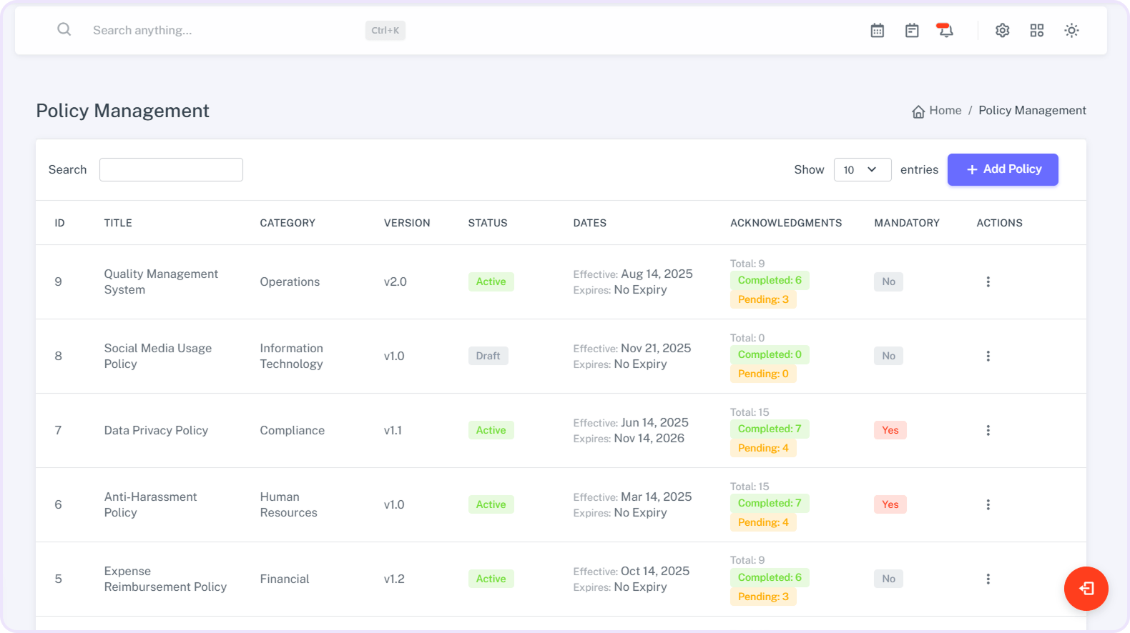This screenshot has height=633, width=1130.
Task: Sort table by Status column header
Action: [x=487, y=223]
